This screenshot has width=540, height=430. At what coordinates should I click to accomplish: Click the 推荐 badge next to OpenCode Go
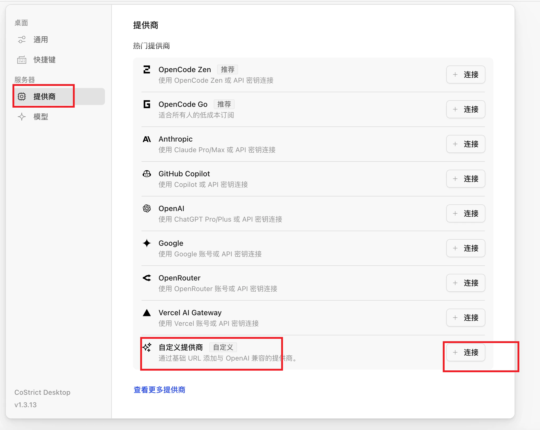tap(224, 104)
